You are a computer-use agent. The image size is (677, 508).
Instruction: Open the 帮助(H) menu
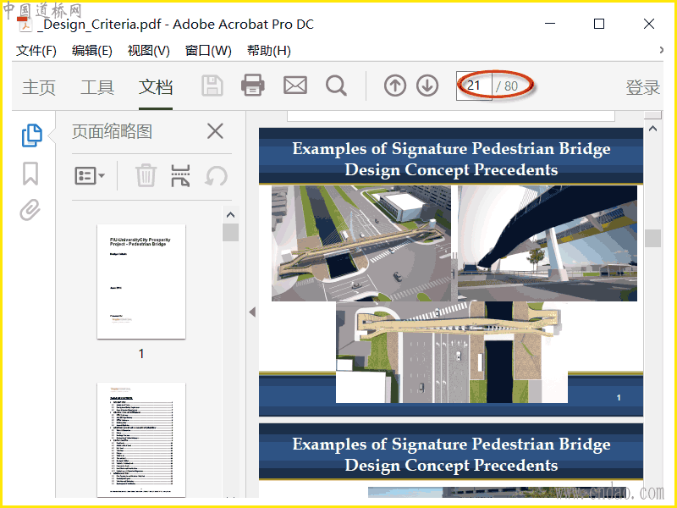coord(268,51)
